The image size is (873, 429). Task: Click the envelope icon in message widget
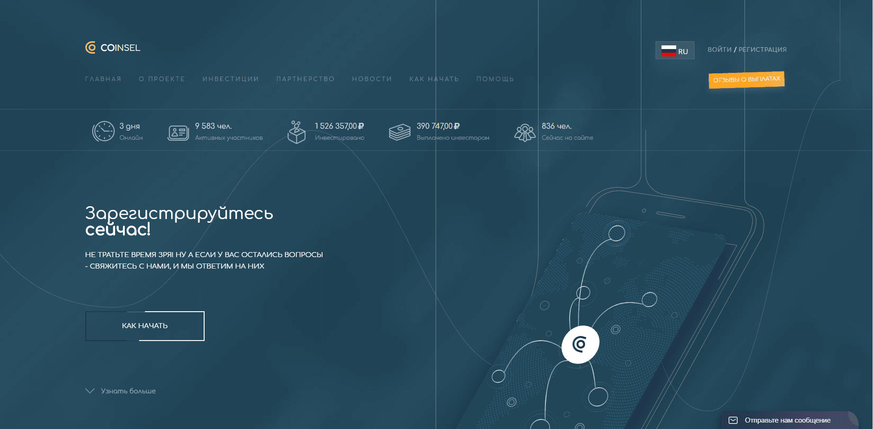coord(733,420)
